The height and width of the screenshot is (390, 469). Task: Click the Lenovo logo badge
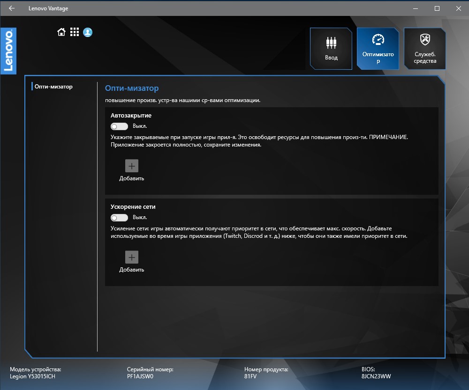click(x=8, y=51)
